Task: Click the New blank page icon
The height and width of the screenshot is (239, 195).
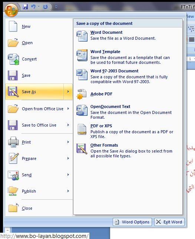Action: click(x=13, y=26)
